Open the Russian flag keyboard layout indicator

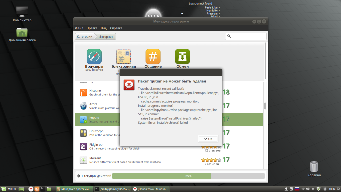[297, 189]
